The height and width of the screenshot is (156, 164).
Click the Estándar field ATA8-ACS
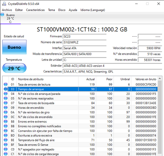point(112,66)
